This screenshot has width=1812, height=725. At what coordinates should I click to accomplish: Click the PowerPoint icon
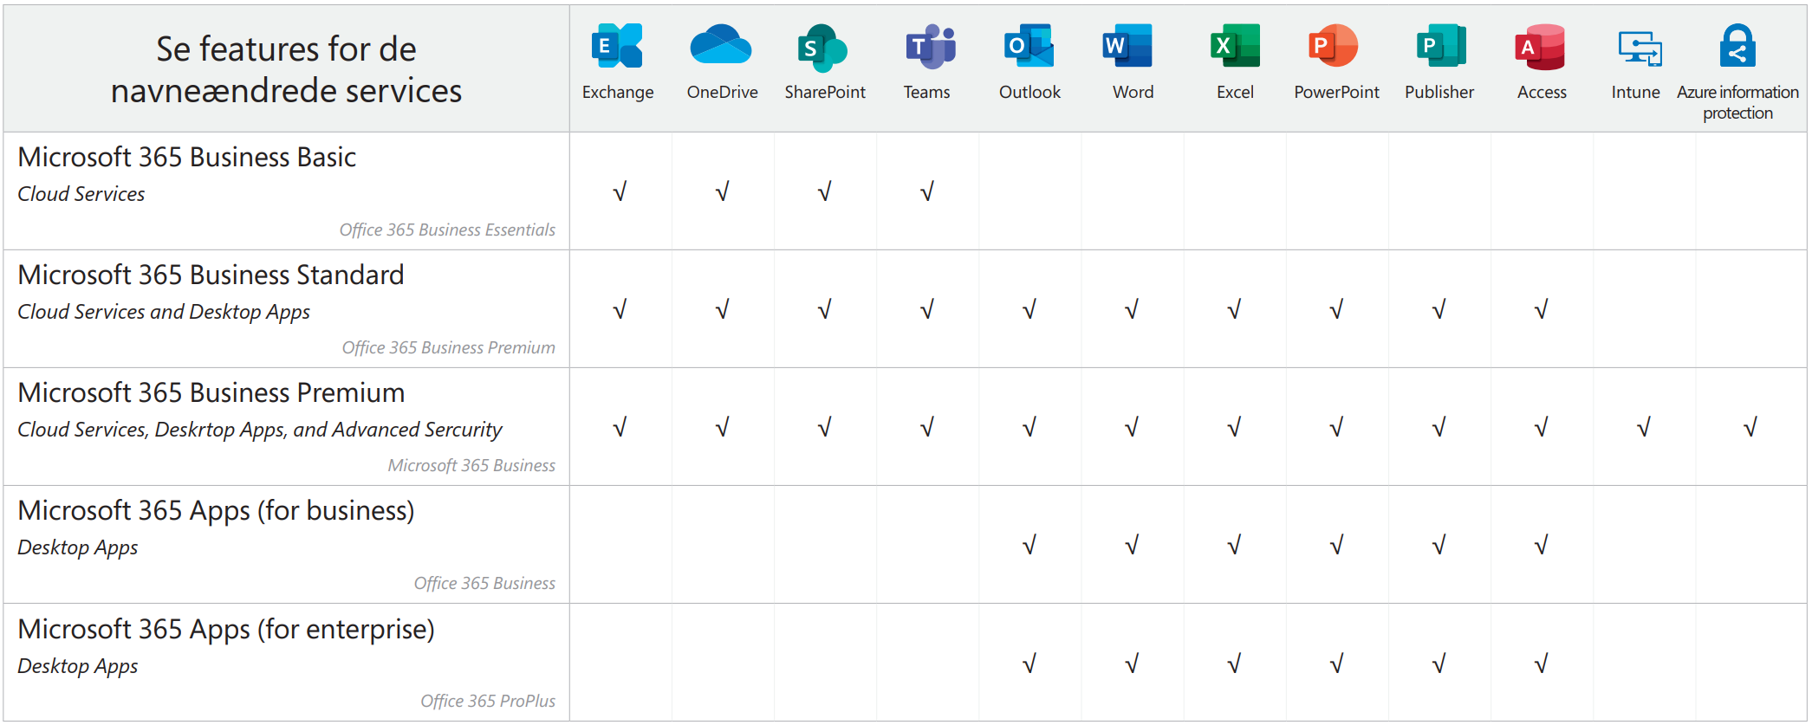[1334, 46]
